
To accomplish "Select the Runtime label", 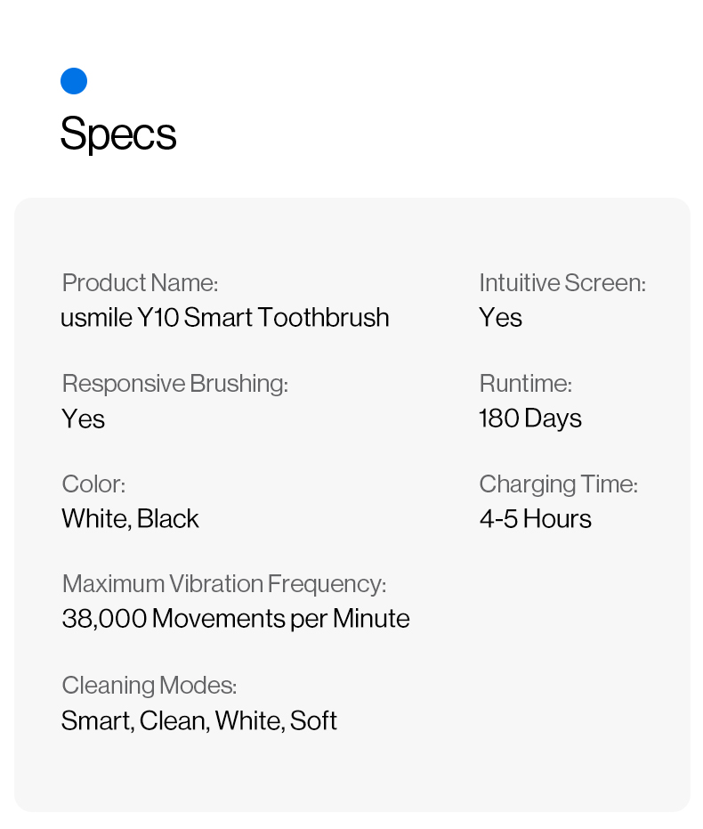I will 525,384.
